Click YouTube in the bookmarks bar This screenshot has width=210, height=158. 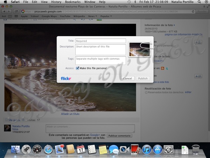pyautogui.click(x=65, y=16)
